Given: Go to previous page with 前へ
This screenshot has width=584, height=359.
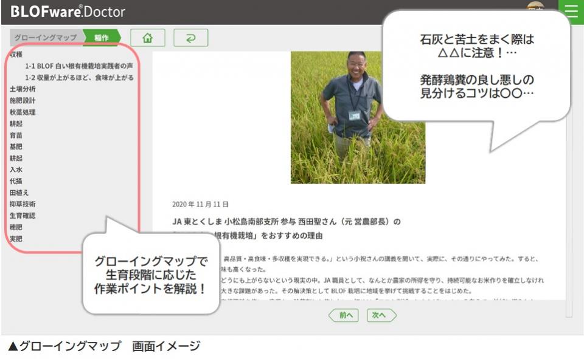Looking at the screenshot, I should click(344, 316).
